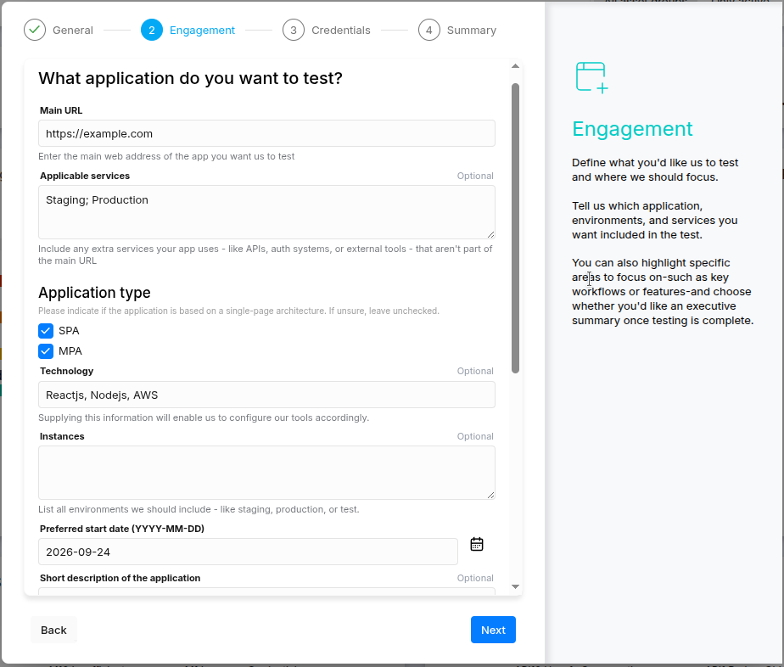Click the Engagement step number 2 circle
This screenshot has width=784, height=667.
[x=152, y=30]
